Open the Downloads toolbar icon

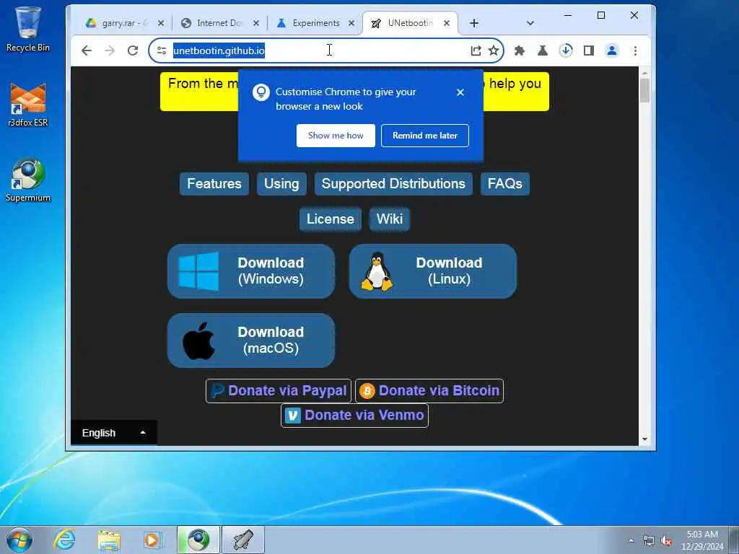(566, 50)
